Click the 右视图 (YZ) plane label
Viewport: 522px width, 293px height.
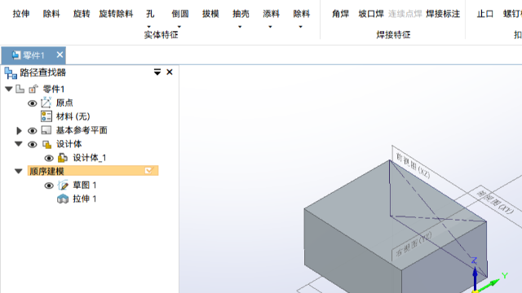[414, 244]
